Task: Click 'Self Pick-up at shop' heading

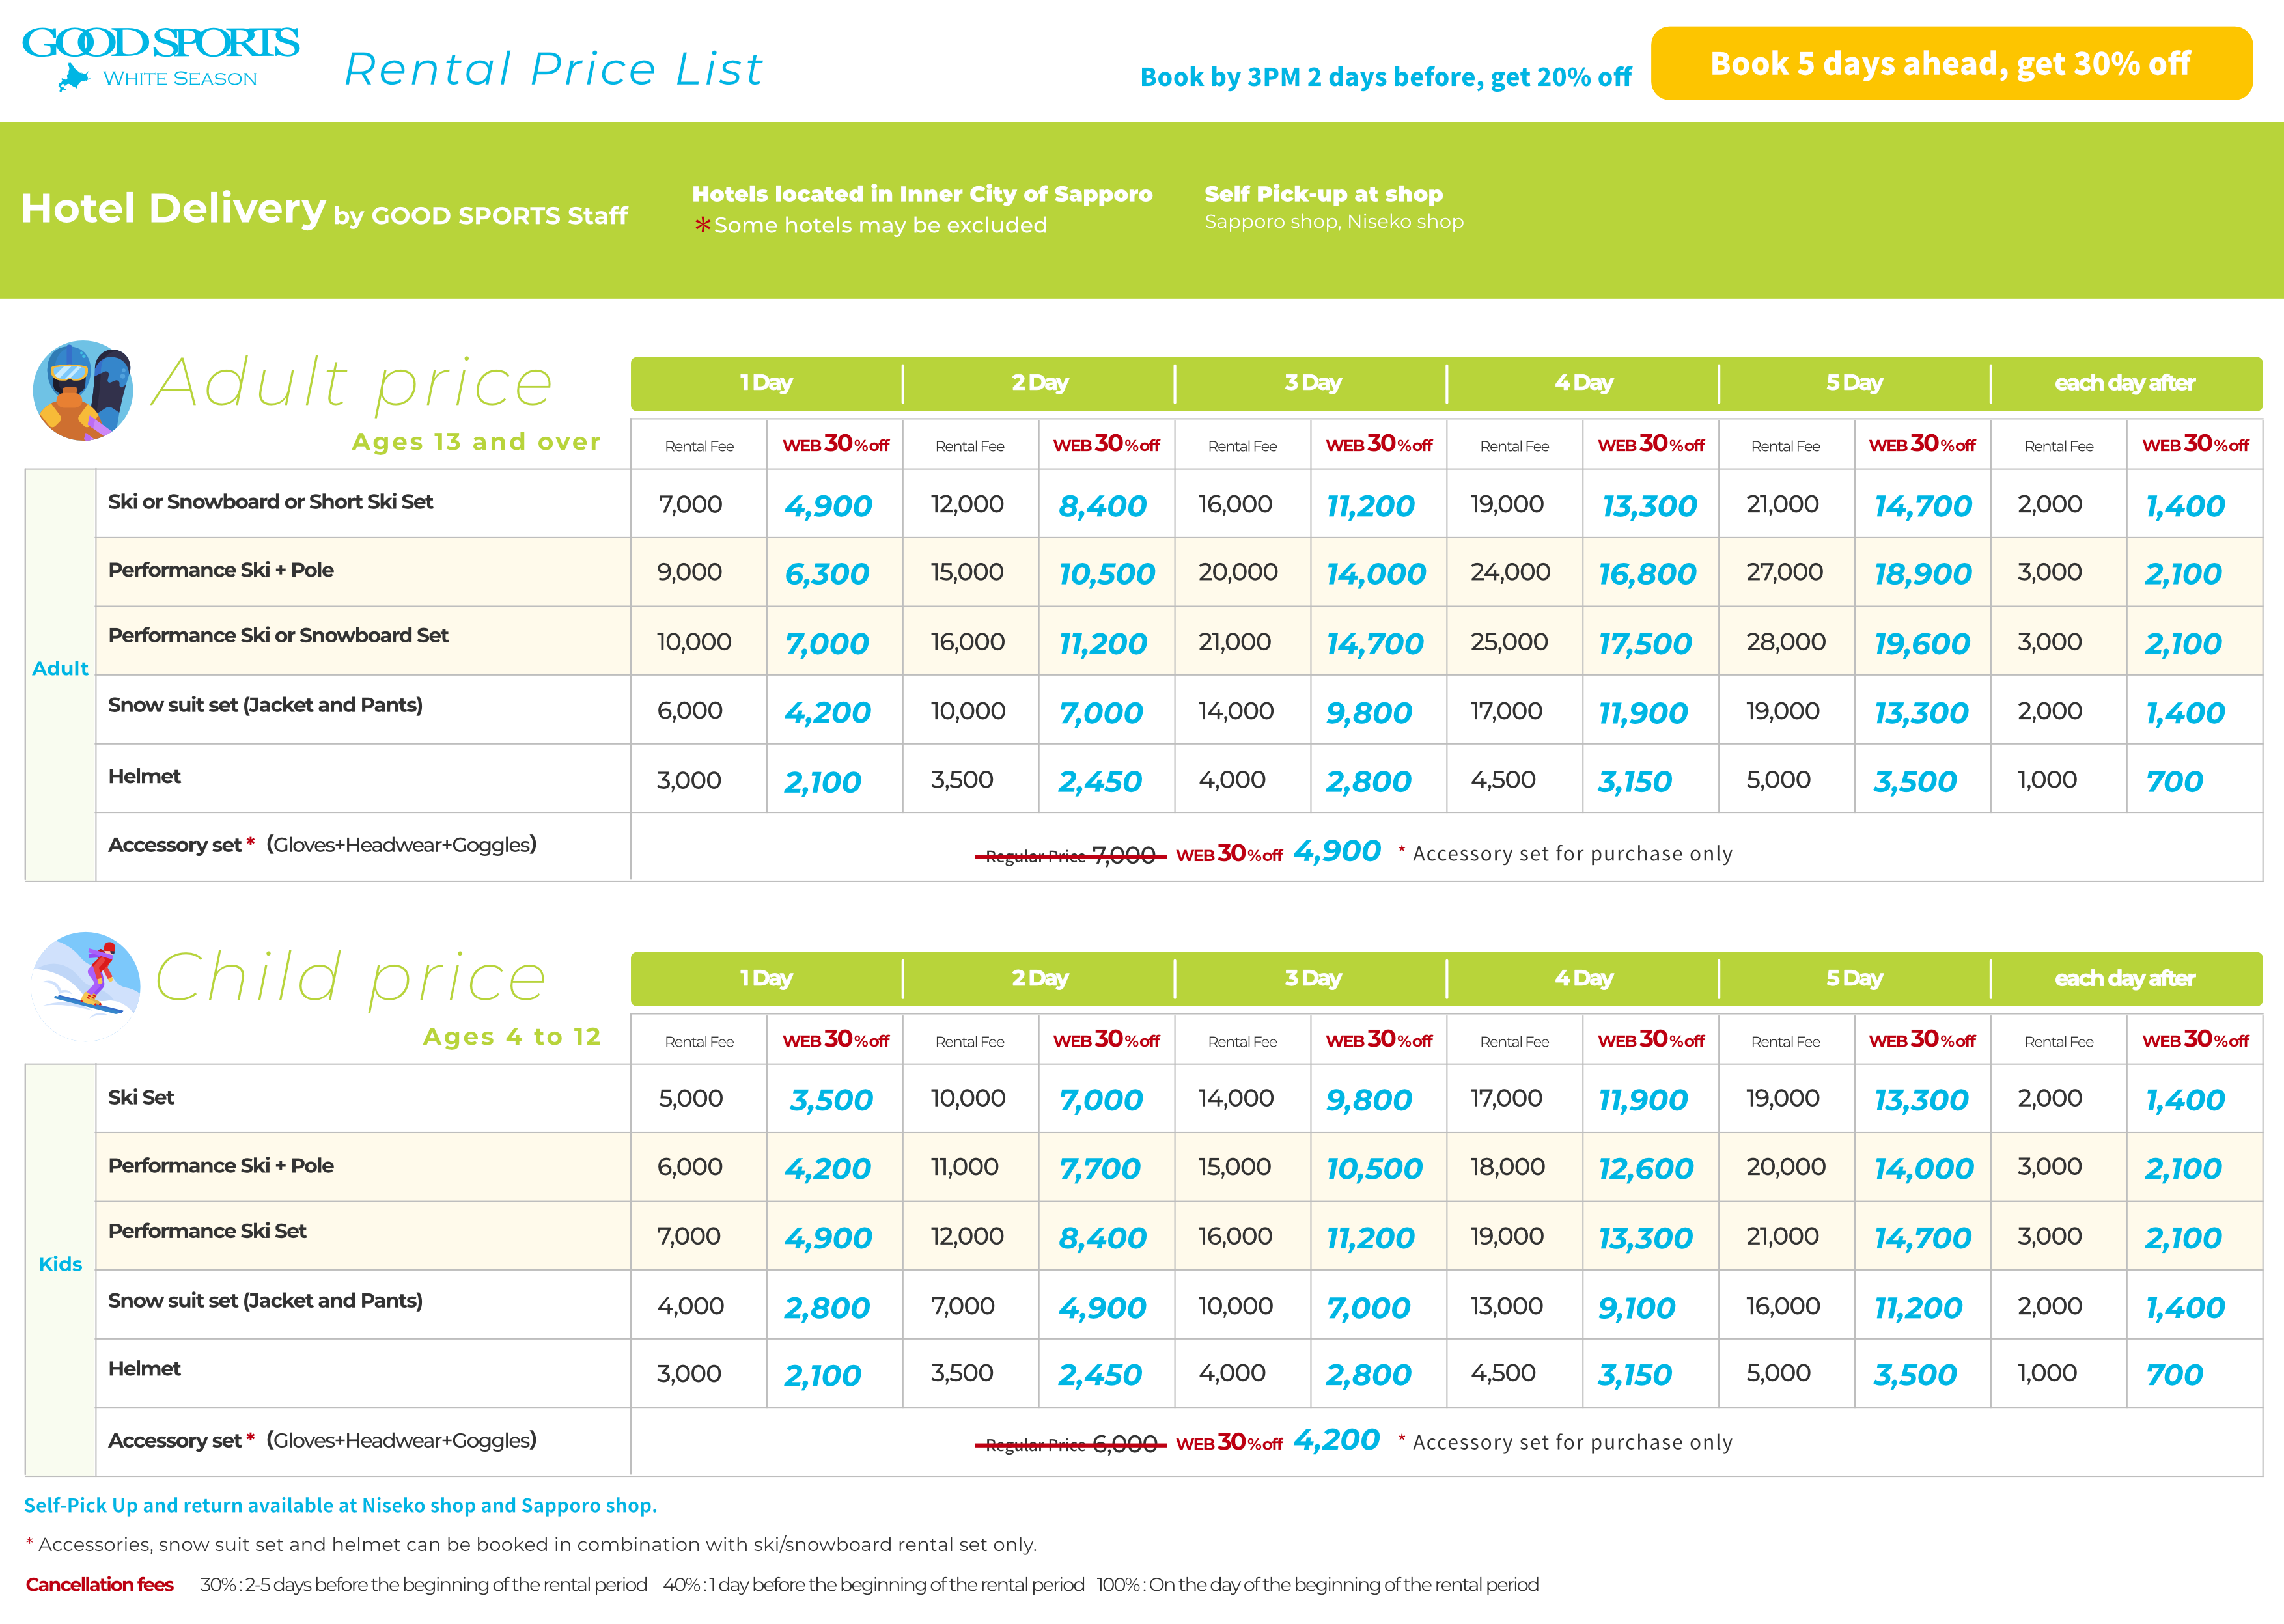Action: pos(1323,194)
